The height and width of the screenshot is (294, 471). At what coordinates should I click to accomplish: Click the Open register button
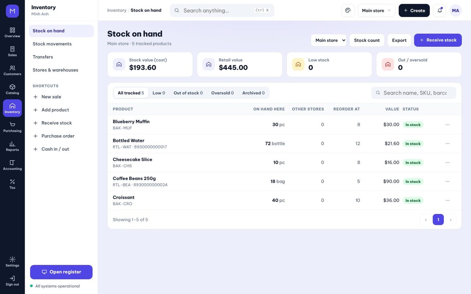coord(61,272)
